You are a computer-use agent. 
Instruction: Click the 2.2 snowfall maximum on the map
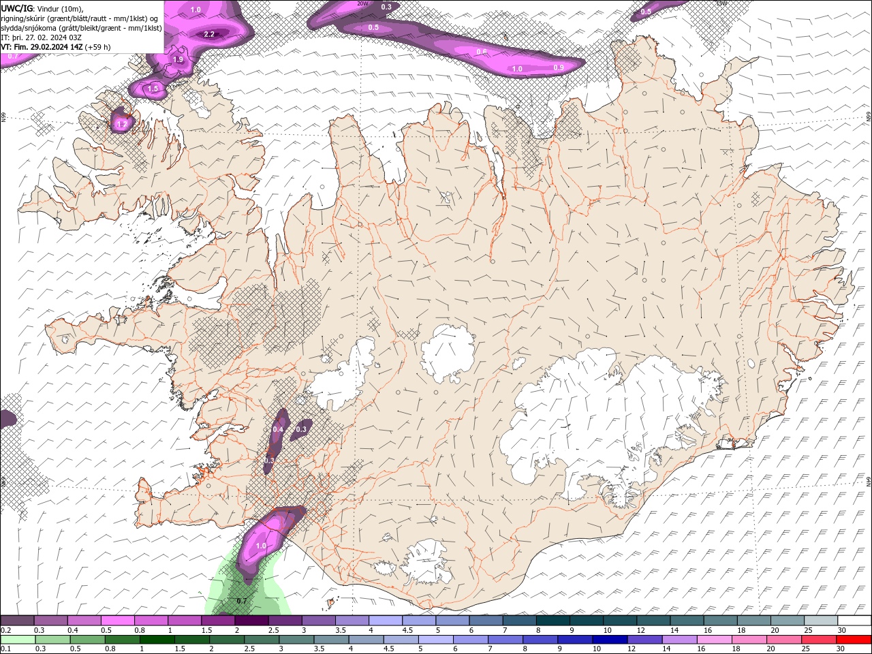209,34
